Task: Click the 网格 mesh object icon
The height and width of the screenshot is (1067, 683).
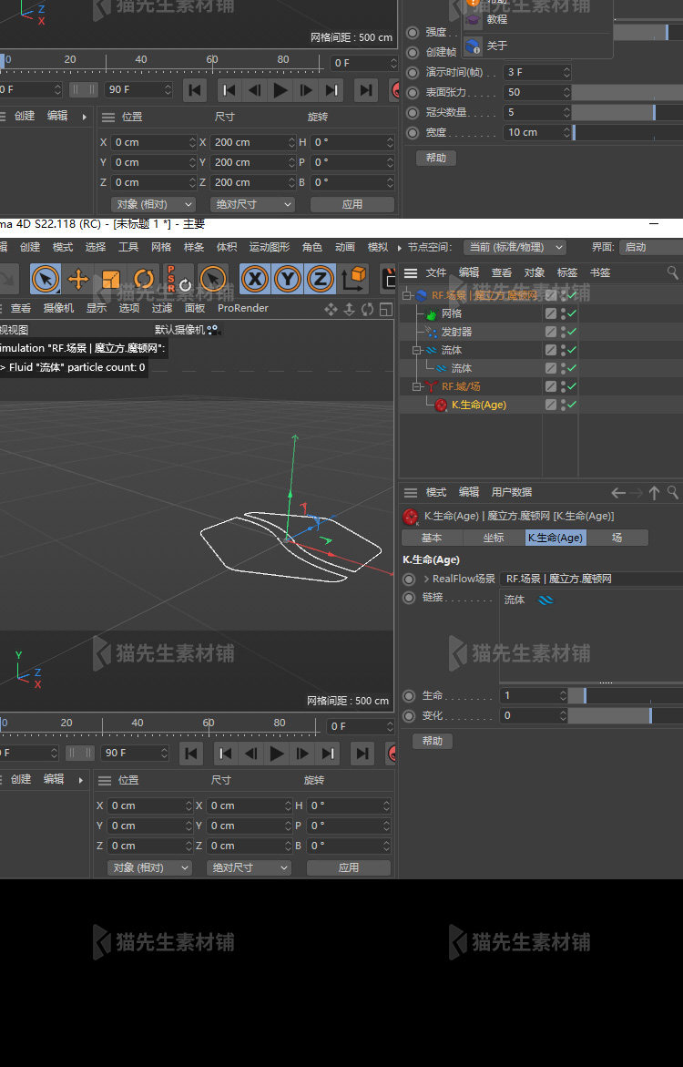Action: pyautogui.click(x=431, y=314)
